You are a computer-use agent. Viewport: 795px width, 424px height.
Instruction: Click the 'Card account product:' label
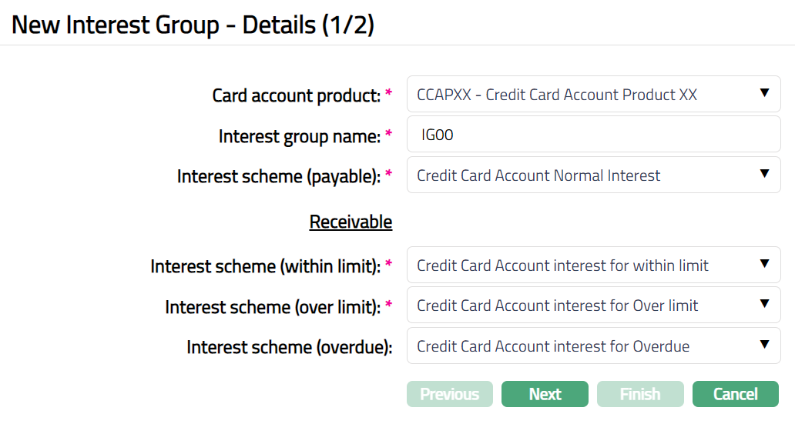click(297, 96)
